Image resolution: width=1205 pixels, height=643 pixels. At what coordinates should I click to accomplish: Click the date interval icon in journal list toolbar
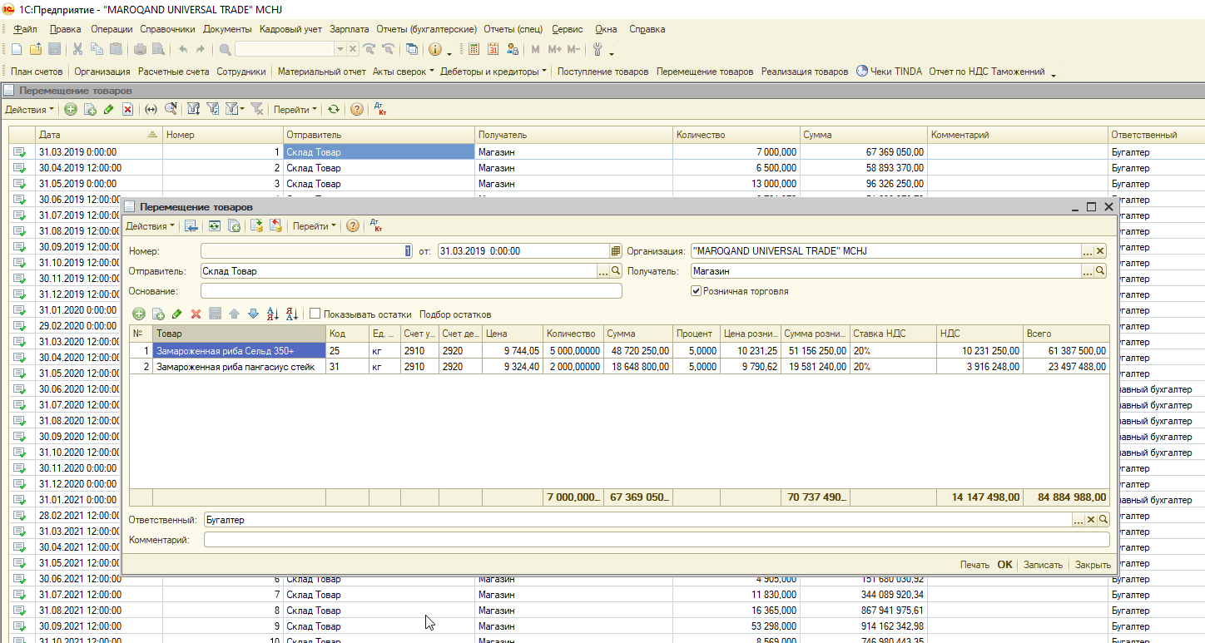click(x=151, y=109)
